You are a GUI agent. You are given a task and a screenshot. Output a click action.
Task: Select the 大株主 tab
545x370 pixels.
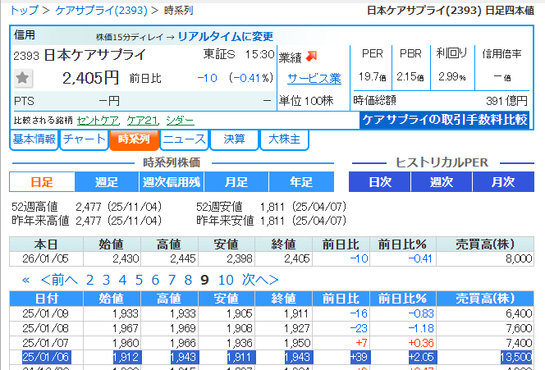284,139
